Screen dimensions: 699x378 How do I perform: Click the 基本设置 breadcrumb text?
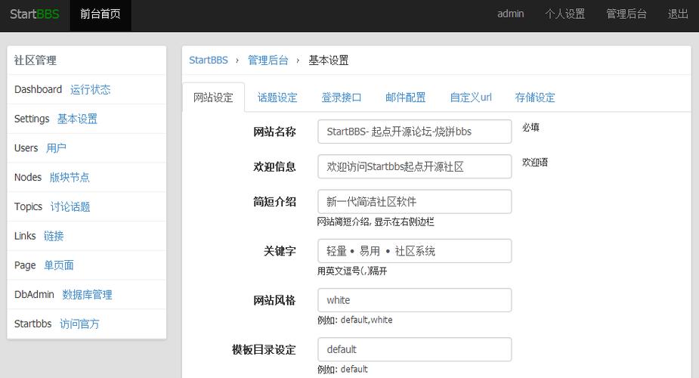[329, 60]
